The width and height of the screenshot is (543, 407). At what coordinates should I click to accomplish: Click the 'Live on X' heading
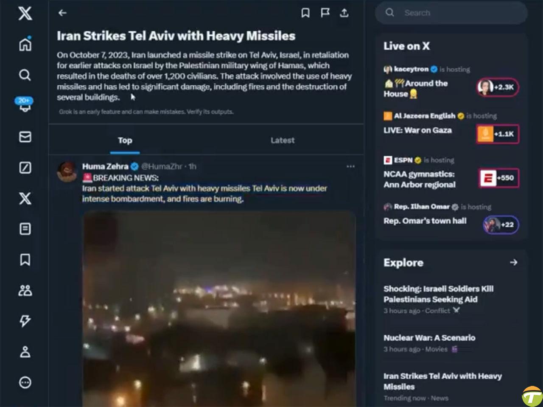coord(406,46)
